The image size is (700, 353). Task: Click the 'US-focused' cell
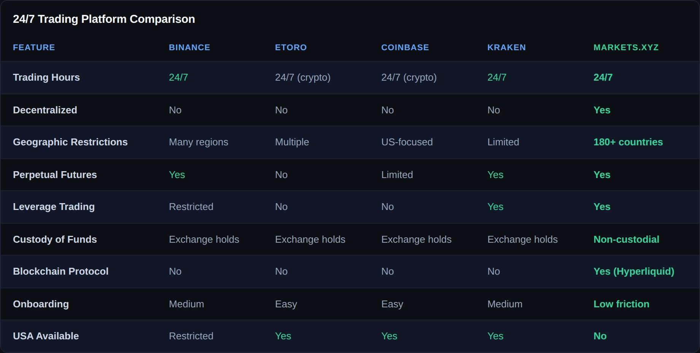click(407, 142)
